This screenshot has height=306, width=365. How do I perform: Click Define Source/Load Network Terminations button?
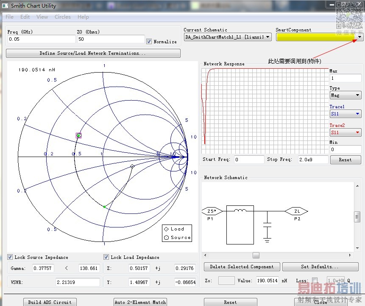(x=93, y=53)
